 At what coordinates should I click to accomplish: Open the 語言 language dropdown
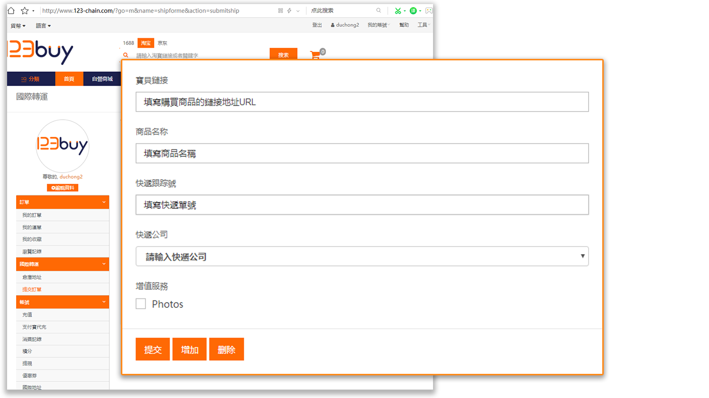(x=43, y=26)
